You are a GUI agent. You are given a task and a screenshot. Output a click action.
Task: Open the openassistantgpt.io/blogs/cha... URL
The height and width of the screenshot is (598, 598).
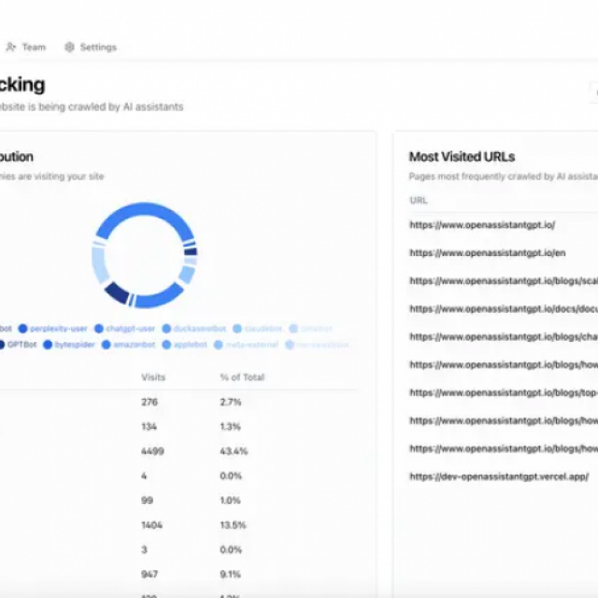(x=504, y=336)
